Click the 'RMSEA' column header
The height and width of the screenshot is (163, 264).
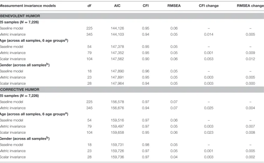coord(174,6)
